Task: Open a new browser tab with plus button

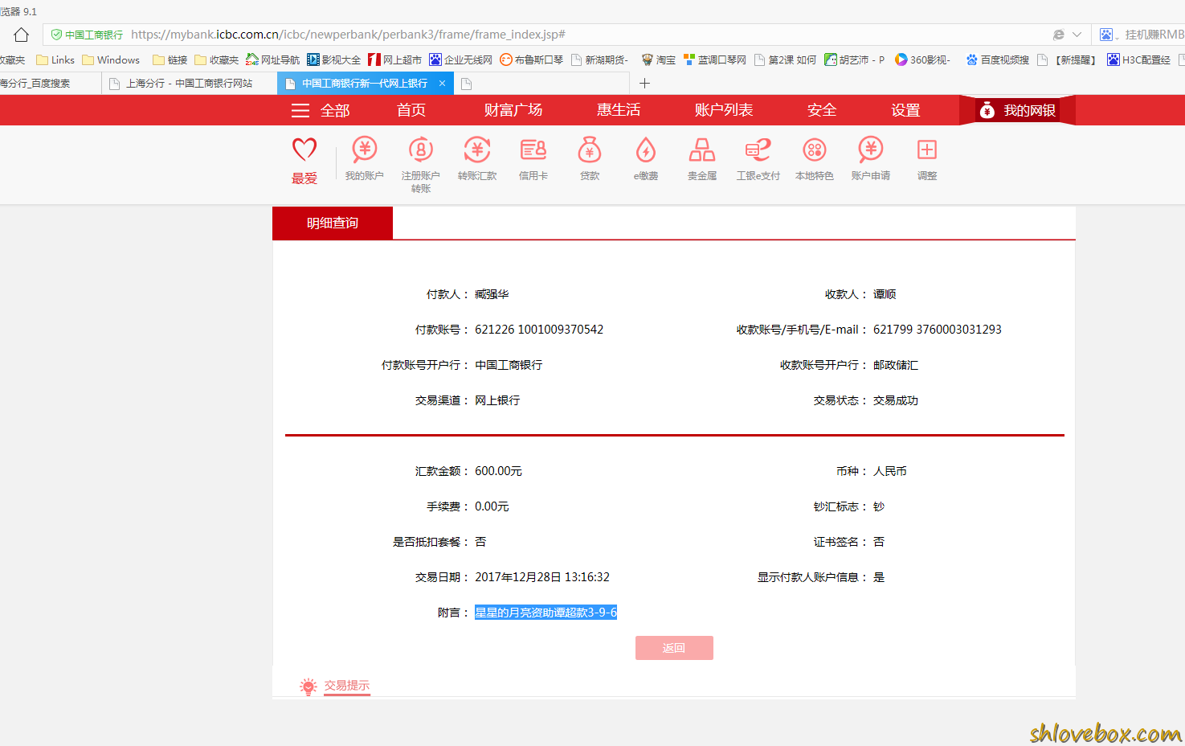Action: pos(644,83)
